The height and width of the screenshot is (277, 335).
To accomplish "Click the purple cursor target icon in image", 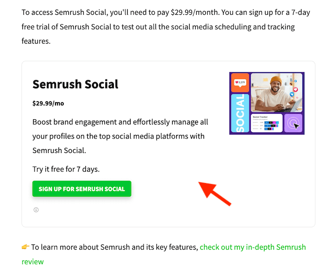I will coord(293,123).
